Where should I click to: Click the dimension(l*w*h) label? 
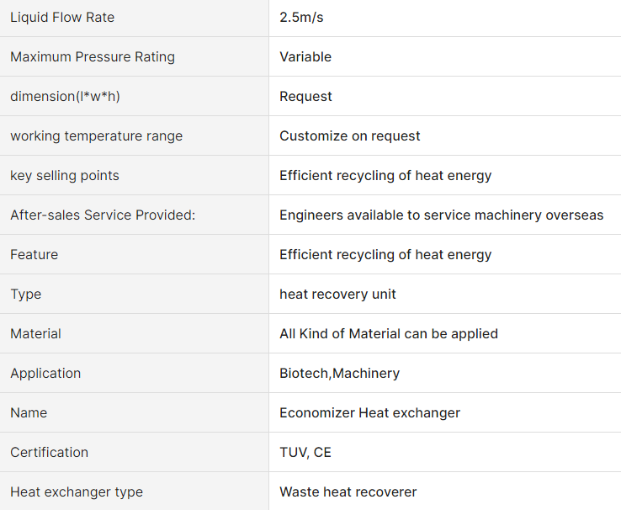65,97
